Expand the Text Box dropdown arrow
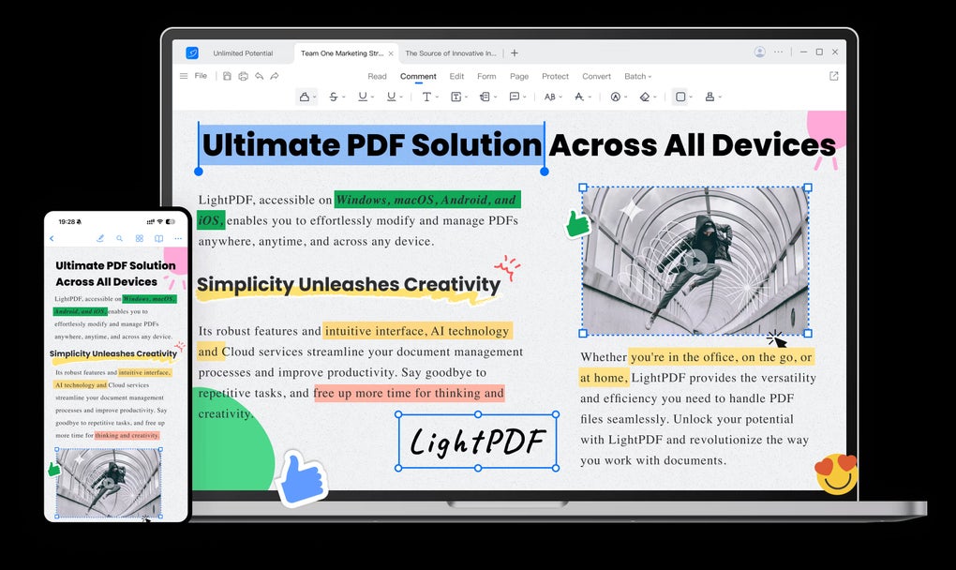Viewport: 956px width, 570px height. tap(466, 97)
